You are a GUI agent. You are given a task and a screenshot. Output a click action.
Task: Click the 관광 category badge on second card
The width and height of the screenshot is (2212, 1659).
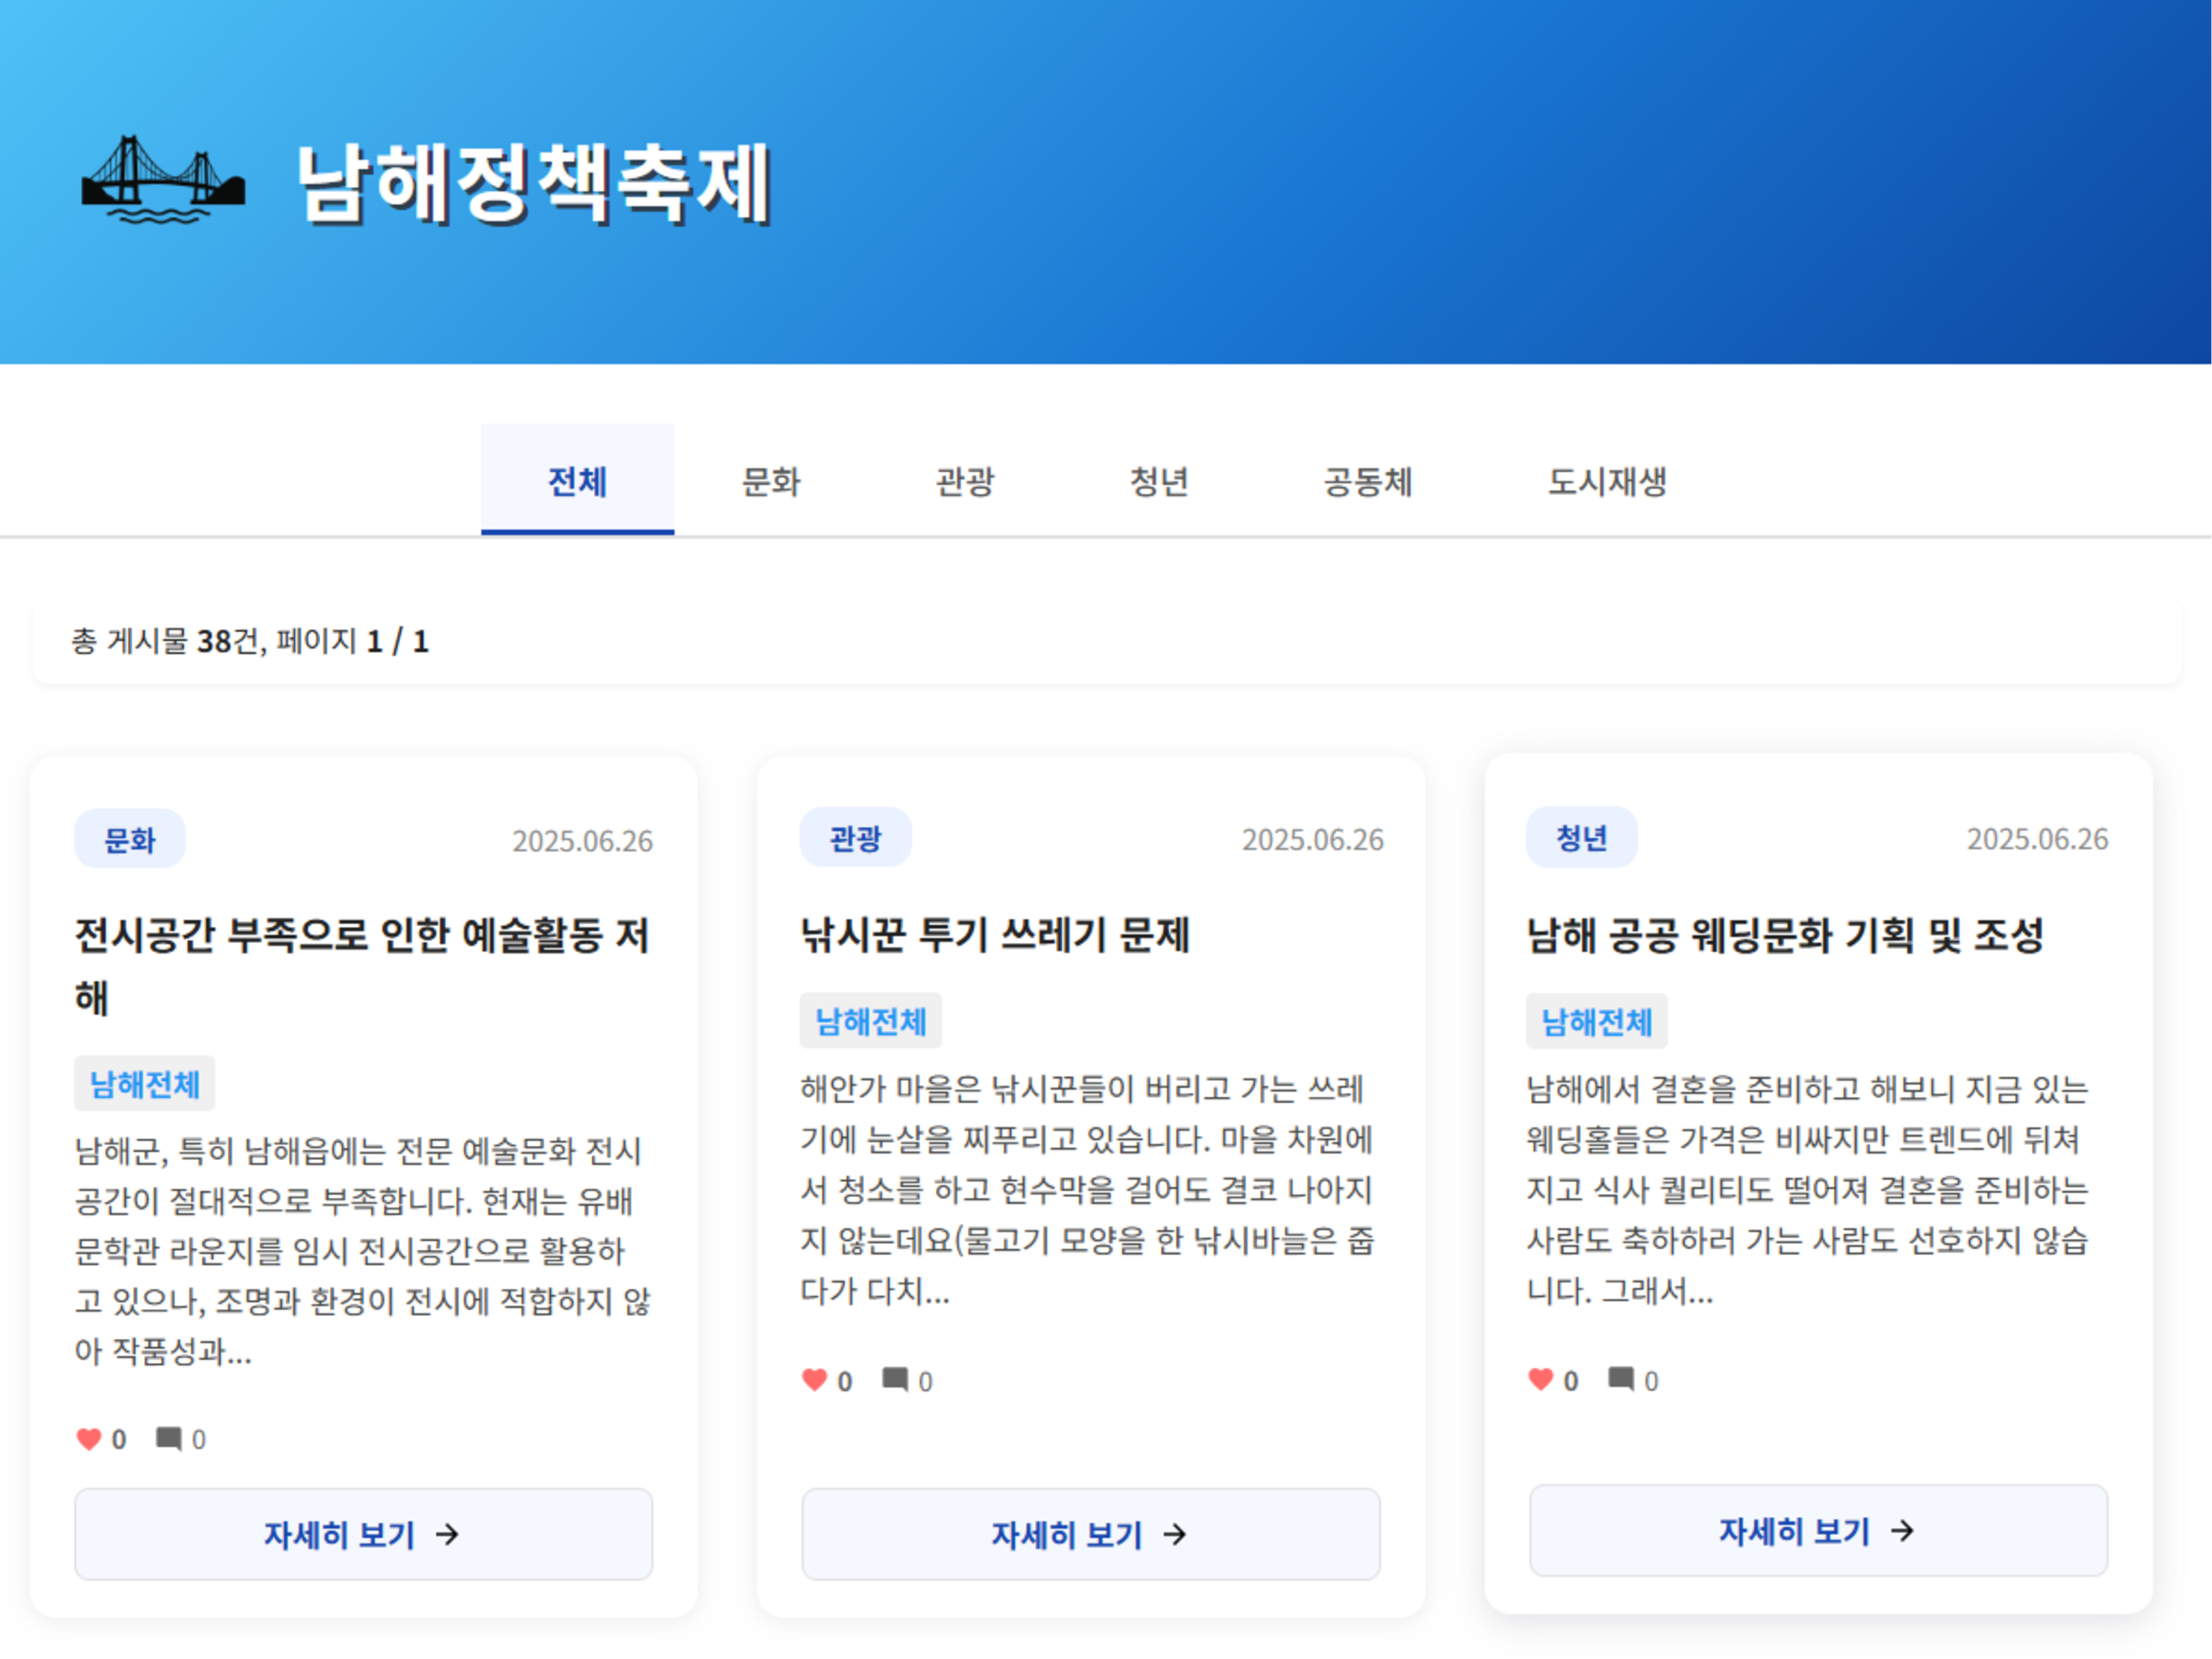(x=856, y=837)
